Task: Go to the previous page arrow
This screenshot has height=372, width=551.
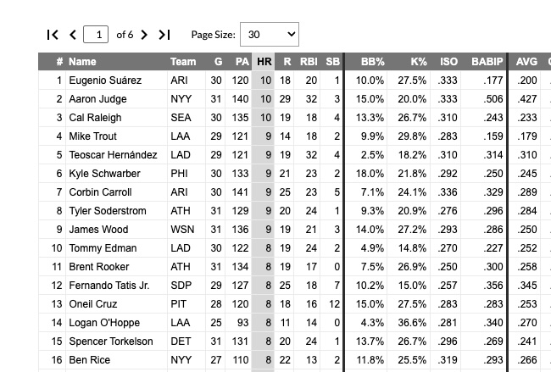Action: (73, 35)
